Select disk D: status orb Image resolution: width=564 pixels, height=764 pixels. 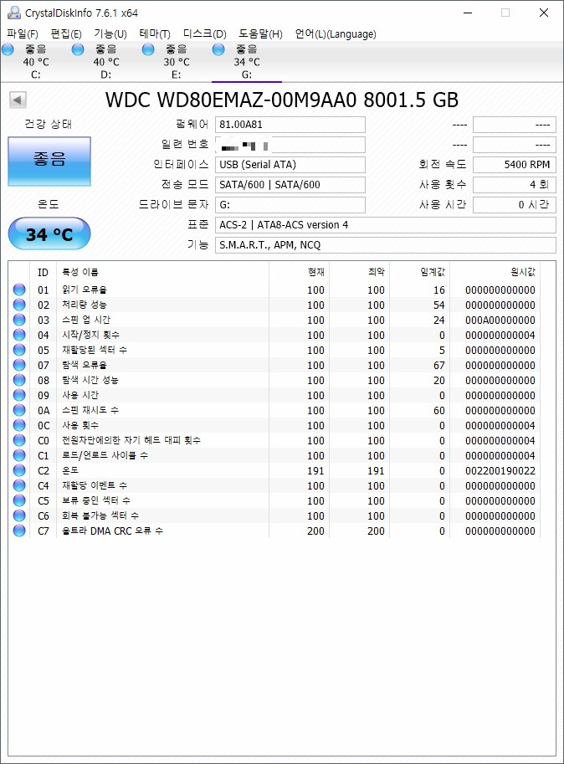coord(78,49)
